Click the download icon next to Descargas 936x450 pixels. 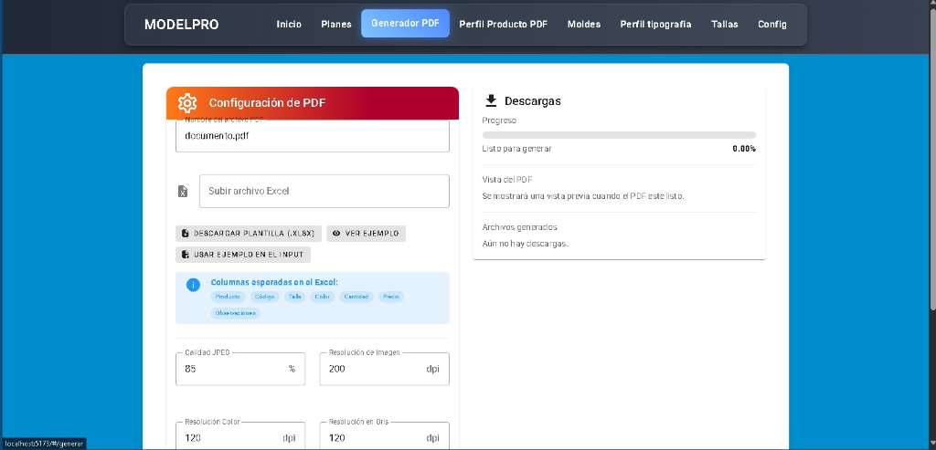click(x=491, y=100)
